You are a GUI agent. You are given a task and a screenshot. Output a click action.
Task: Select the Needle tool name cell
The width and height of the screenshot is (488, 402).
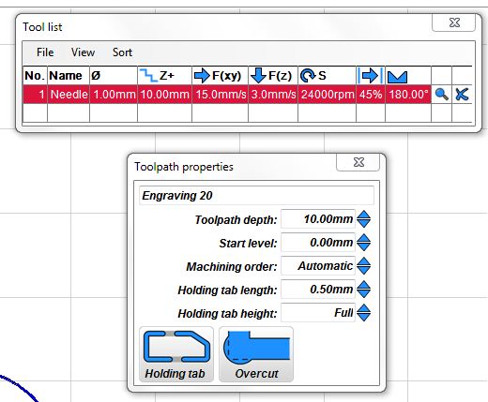coord(69,95)
